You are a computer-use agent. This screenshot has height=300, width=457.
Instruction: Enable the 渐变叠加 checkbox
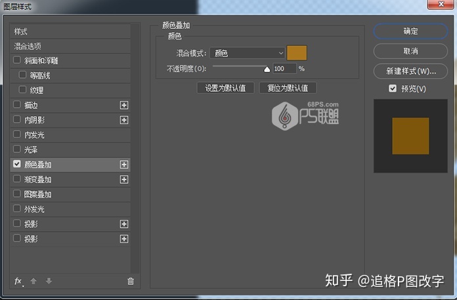tap(17, 179)
